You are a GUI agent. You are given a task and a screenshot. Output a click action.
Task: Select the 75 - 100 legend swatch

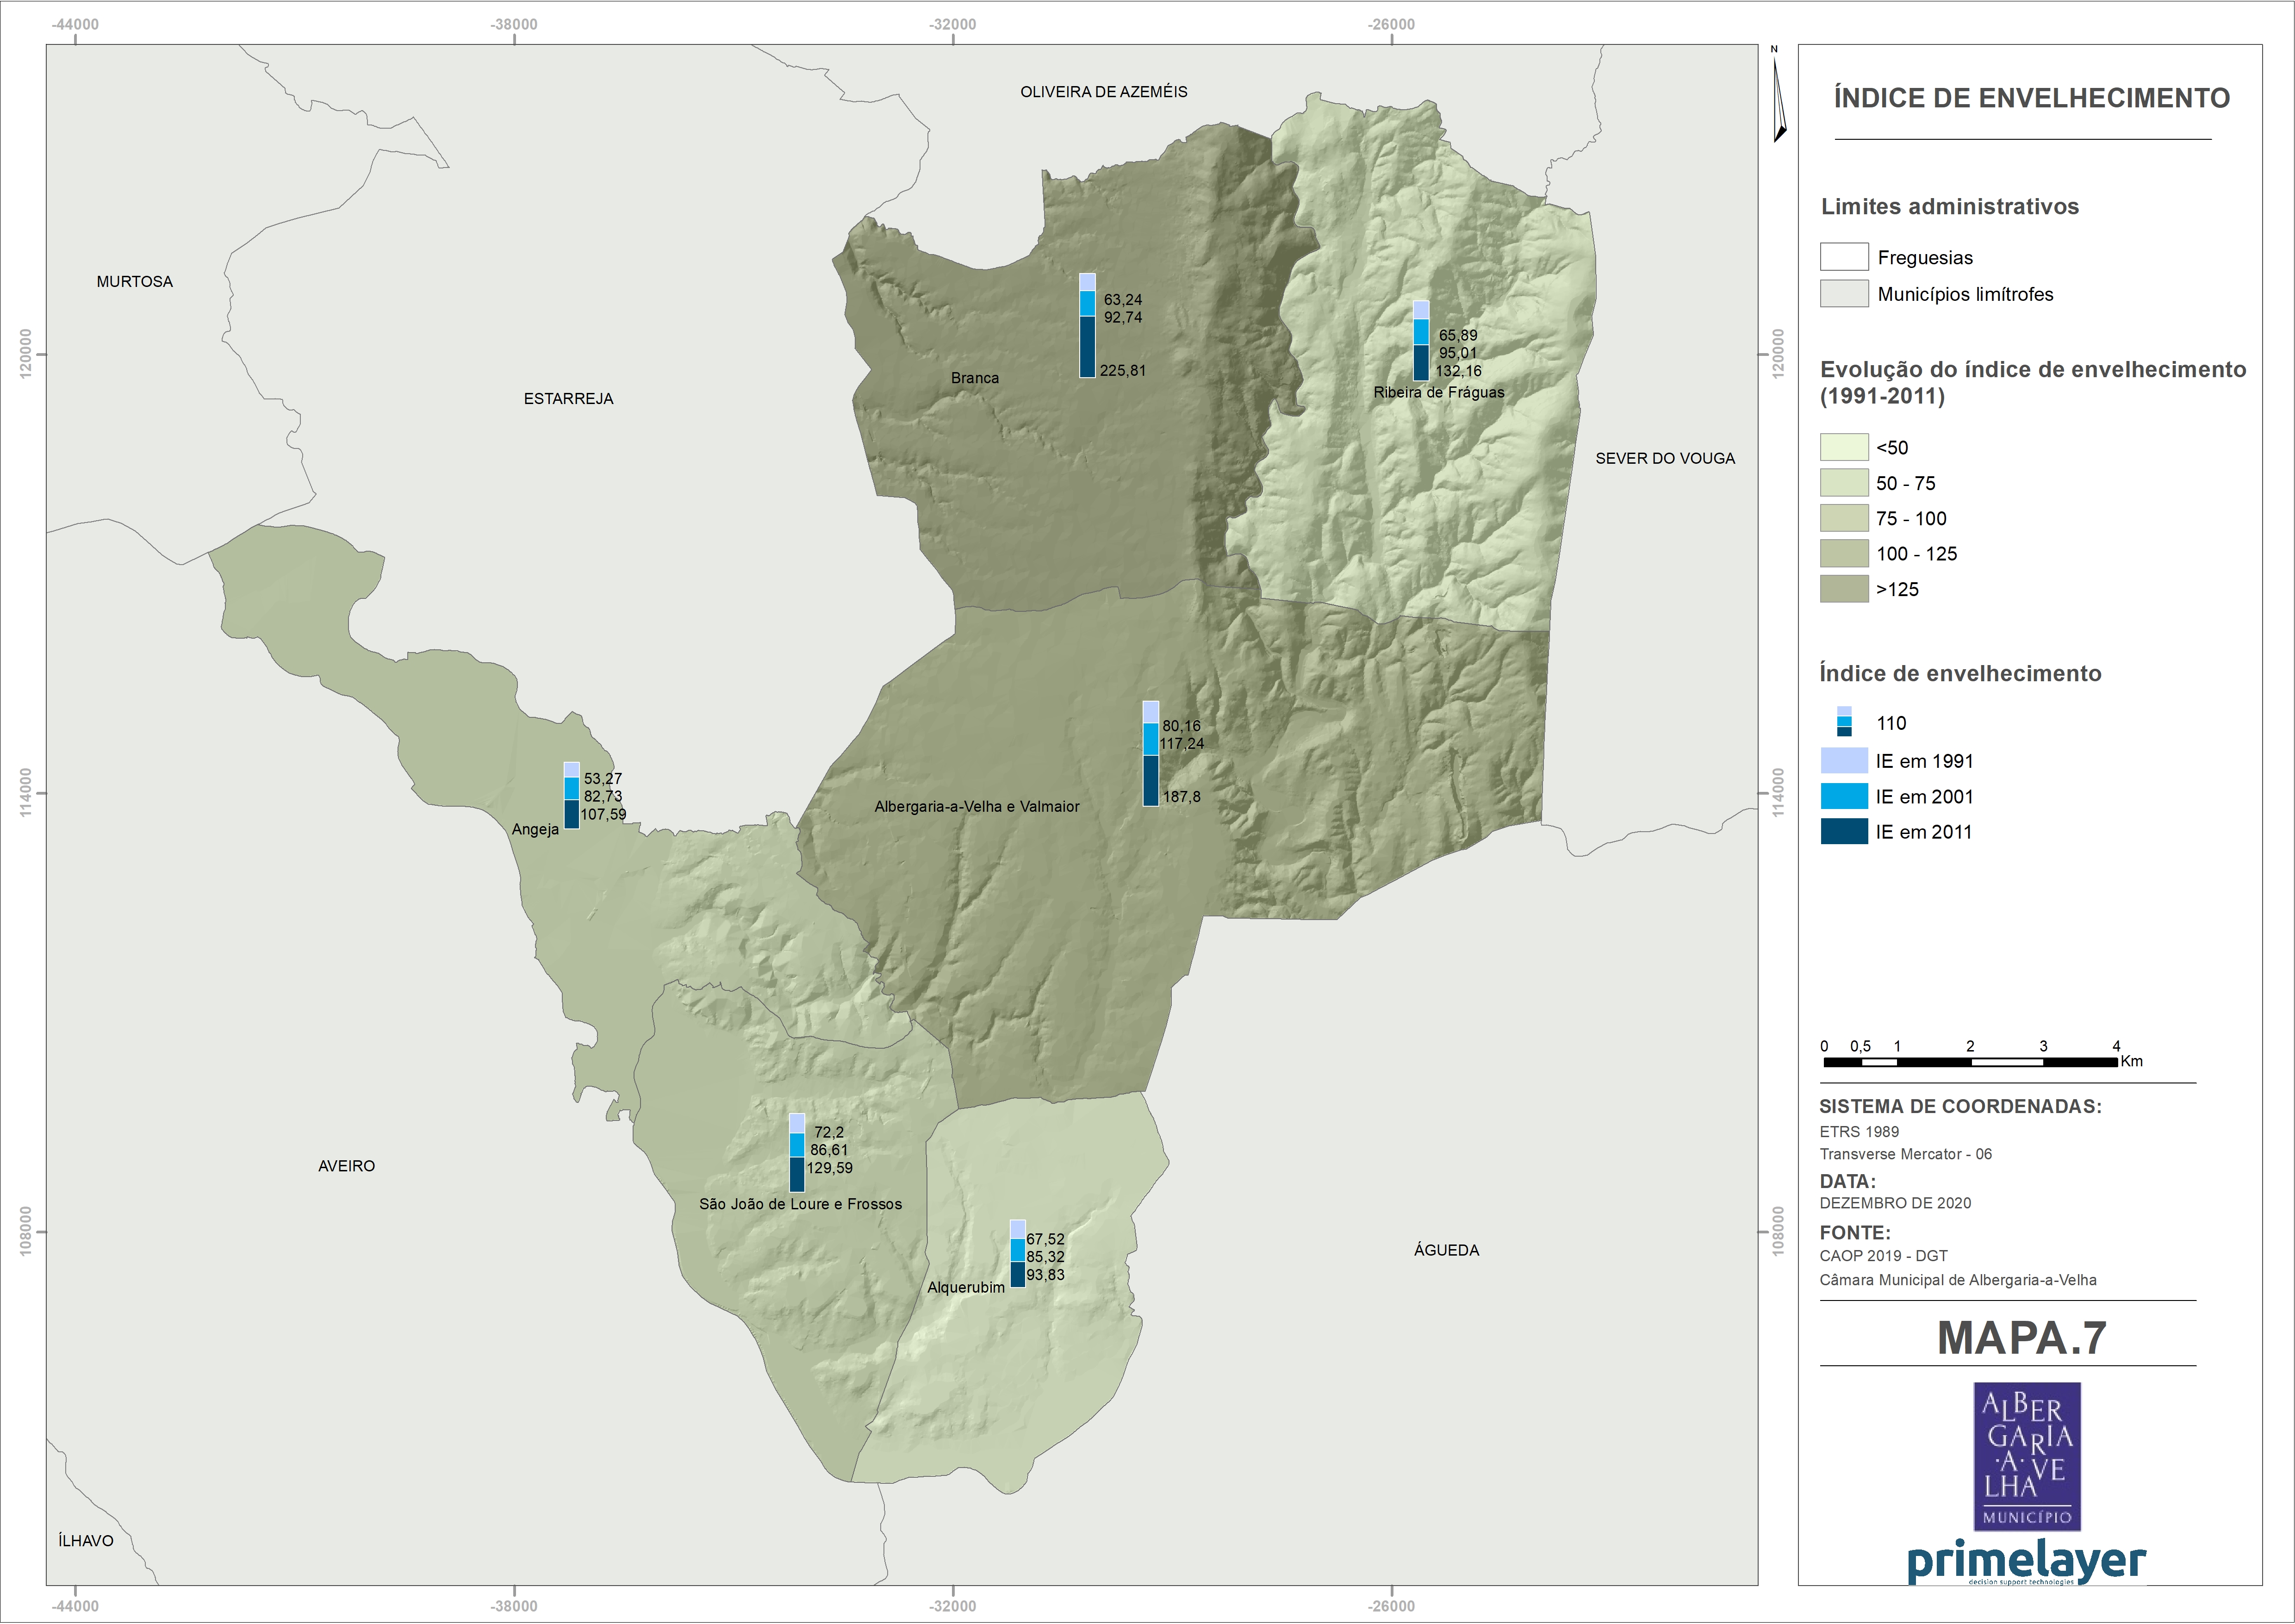(x=1844, y=518)
